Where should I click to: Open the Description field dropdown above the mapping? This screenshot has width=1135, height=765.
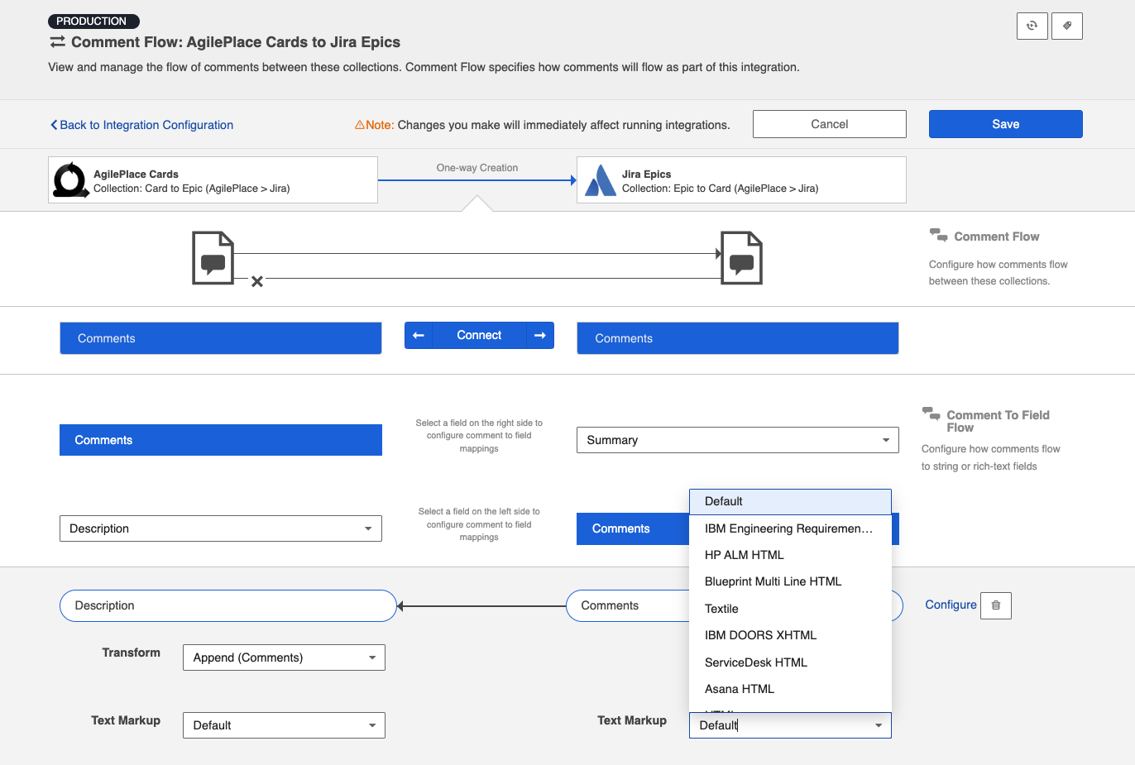[221, 528]
